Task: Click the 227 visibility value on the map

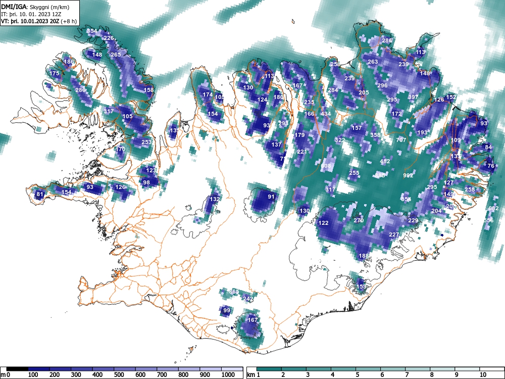Action: (x=394, y=234)
